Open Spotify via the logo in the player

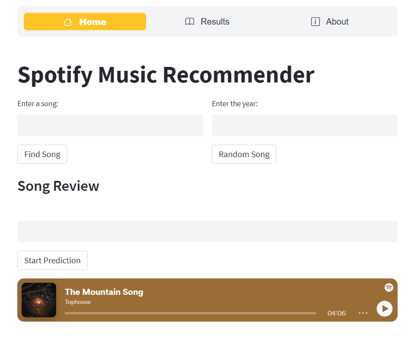coord(389,287)
